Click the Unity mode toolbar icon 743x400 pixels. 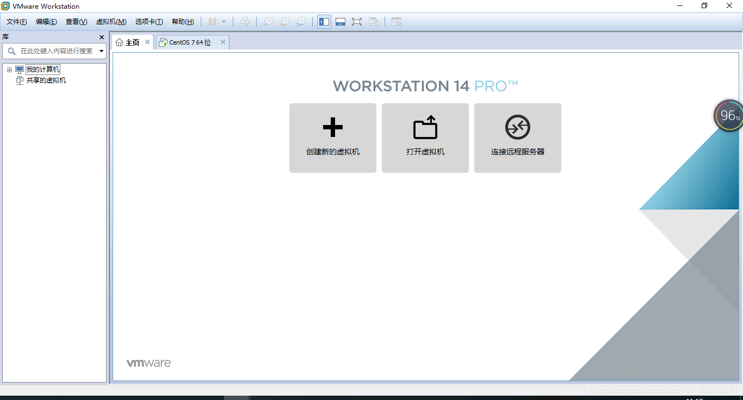(x=373, y=22)
